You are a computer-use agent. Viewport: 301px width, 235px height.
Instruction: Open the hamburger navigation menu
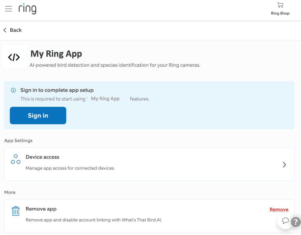[8, 9]
